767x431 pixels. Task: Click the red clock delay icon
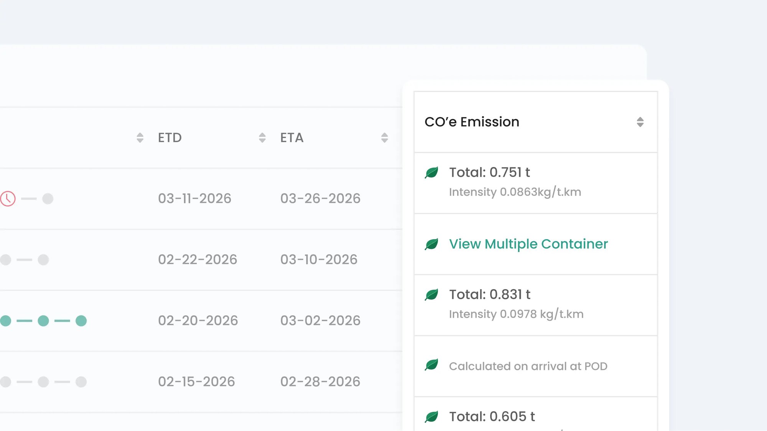pos(8,199)
